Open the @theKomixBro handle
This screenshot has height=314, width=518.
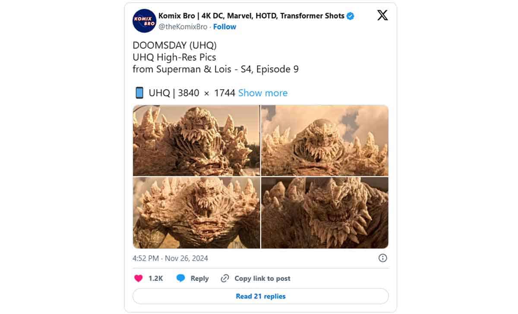[x=183, y=27]
